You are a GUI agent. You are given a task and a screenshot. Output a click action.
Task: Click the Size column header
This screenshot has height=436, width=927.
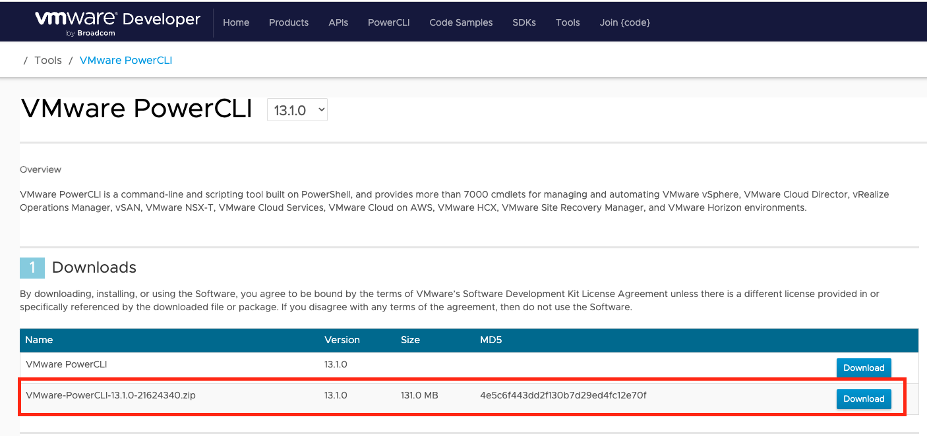click(410, 340)
